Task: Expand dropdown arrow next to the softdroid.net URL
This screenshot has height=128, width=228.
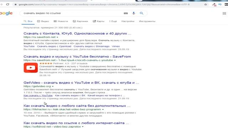Action: [83, 127]
